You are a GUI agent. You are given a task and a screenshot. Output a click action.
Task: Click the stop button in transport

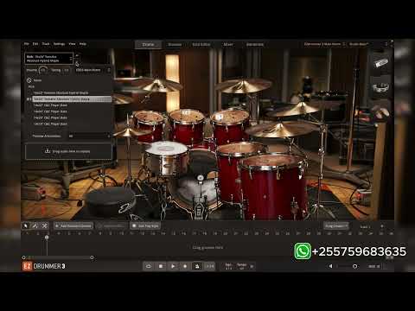point(161,266)
